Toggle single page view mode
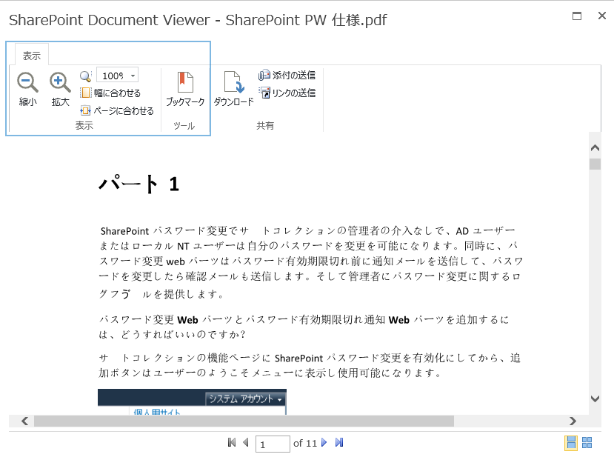The width and height of the screenshot is (614, 457). 571,443
